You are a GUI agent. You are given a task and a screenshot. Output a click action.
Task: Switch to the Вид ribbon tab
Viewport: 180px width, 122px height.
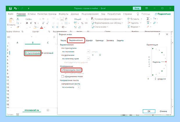(x=103, y=14)
